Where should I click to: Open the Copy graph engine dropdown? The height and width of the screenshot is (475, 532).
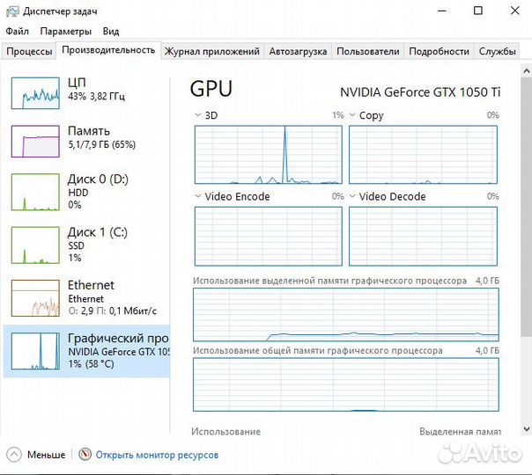pos(352,115)
